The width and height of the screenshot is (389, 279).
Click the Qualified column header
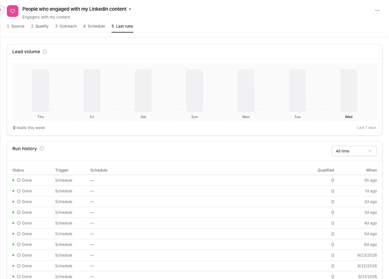(326, 170)
